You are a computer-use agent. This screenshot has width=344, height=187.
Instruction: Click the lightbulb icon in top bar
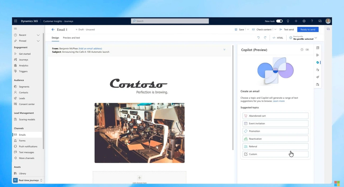tap(288, 21)
